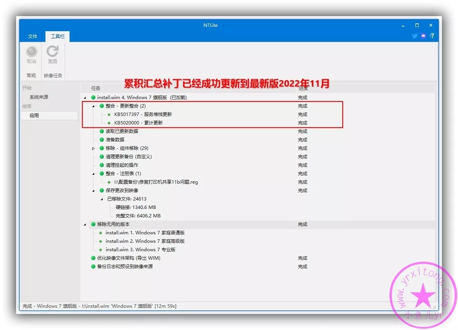The image size is (458, 330).
Task: Click the grey 取消 (Cancel) ribbon icon
Action: (32, 51)
